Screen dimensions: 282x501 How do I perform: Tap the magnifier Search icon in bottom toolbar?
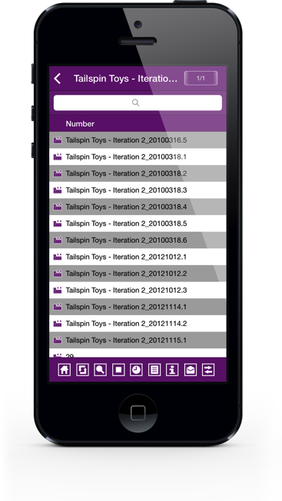tap(101, 370)
